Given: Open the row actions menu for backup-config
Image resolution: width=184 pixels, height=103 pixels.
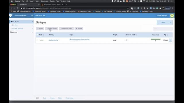Looking at the screenshot, I should click(x=170, y=40).
